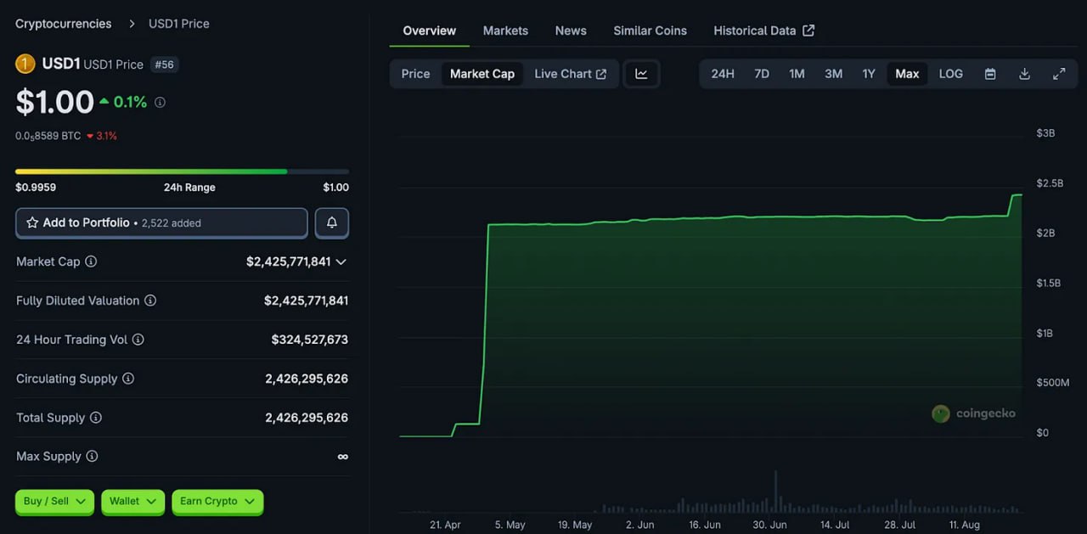Click Add to Portfolio button
1087x534 pixels.
pos(161,222)
